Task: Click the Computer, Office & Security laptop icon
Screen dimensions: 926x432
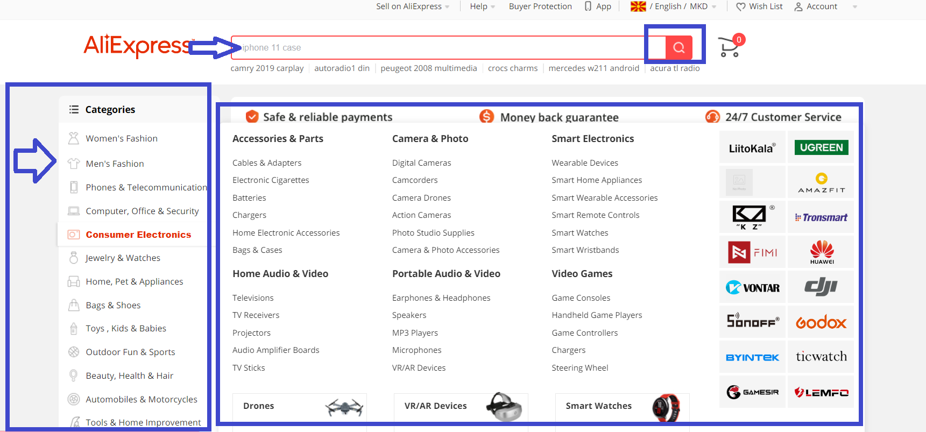Action: tap(74, 211)
